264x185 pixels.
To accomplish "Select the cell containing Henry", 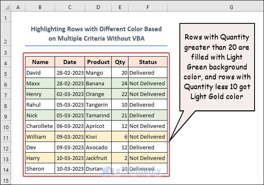I will [x=40, y=94].
